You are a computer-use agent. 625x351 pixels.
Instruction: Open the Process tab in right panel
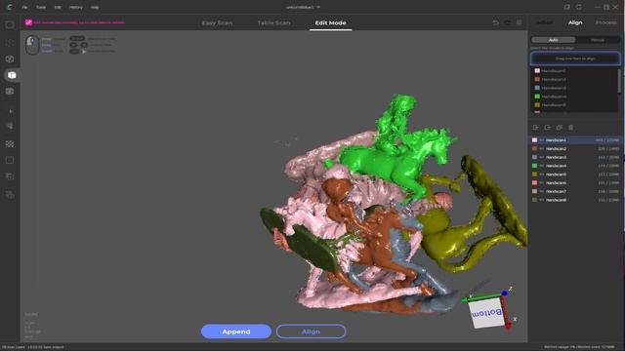click(x=606, y=22)
